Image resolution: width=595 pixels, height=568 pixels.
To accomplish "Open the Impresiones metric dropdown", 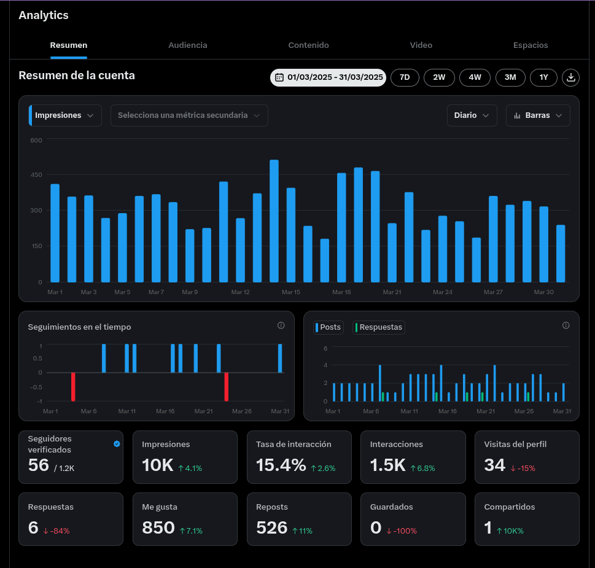I will coord(65,115).
